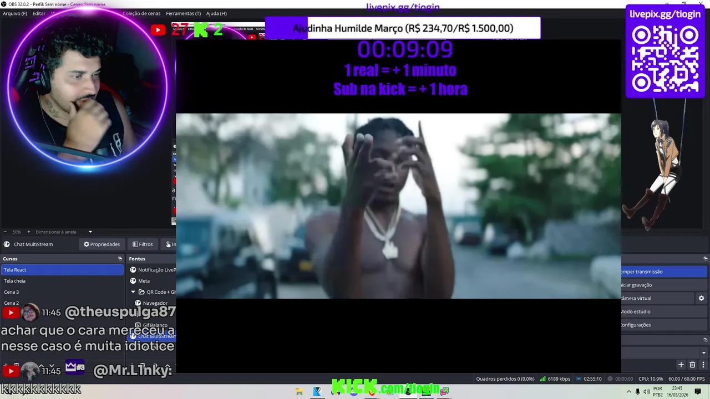Click the Iniciar gravação button
This screenshot has height=399, width=710.
(665, 285)
